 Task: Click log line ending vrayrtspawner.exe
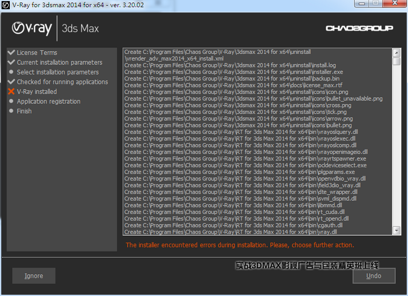tap(245, 158)
